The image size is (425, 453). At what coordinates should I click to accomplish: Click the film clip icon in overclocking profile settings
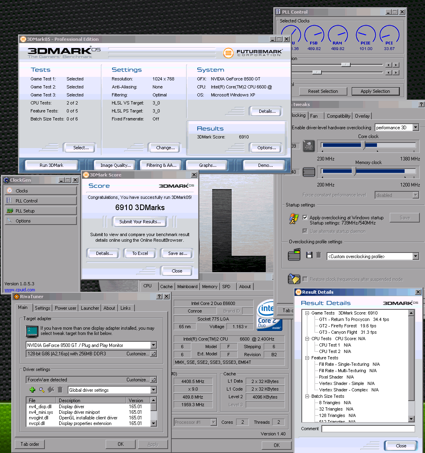pos(294,255)
